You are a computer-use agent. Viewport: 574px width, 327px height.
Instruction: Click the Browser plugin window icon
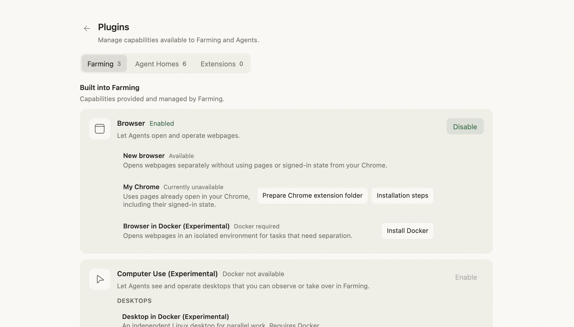(x=100, y=129)
